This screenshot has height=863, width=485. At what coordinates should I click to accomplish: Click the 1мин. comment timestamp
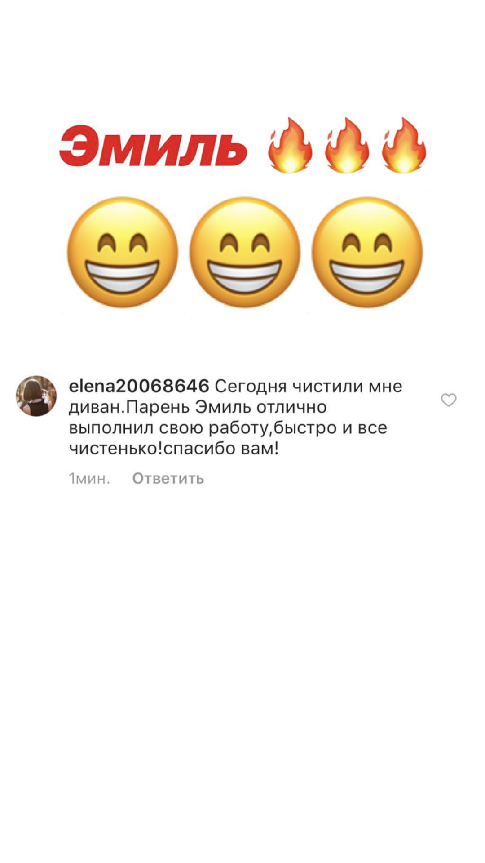pyautogui.click(x=89, y=478)
